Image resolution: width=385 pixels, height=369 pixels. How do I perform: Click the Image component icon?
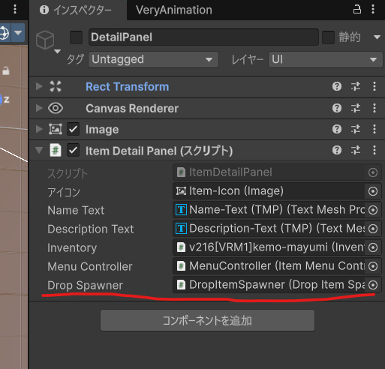tap(56, 129)
